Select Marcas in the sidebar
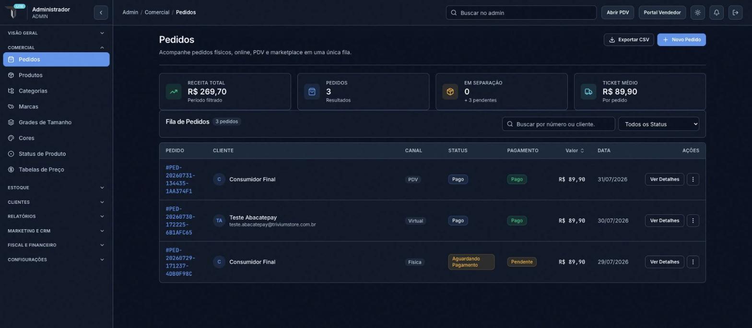This screenshot has height=328, width=752. (56, 106)
